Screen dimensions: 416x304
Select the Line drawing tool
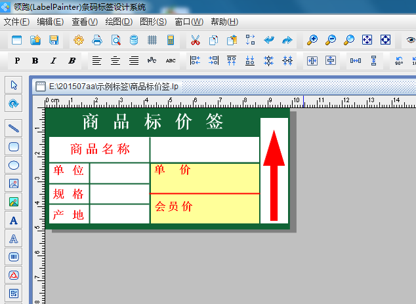(x=14, y=127)
